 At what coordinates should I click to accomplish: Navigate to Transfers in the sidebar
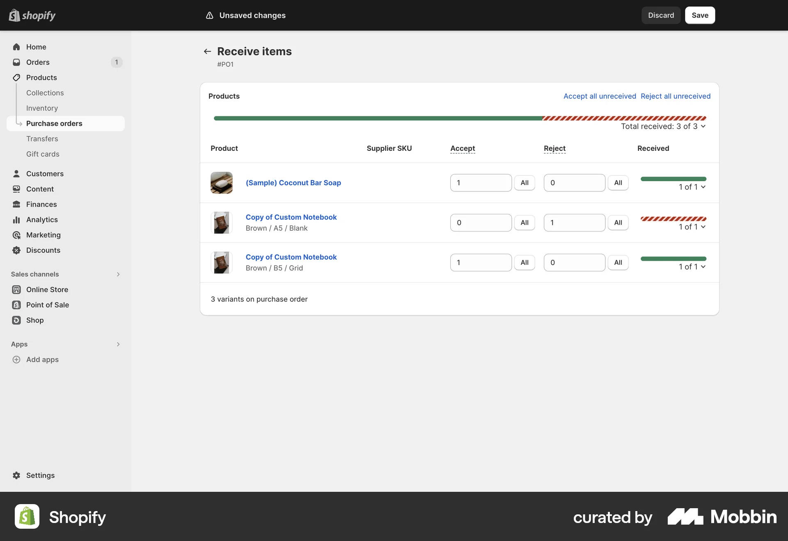click(x=42, y=139)
